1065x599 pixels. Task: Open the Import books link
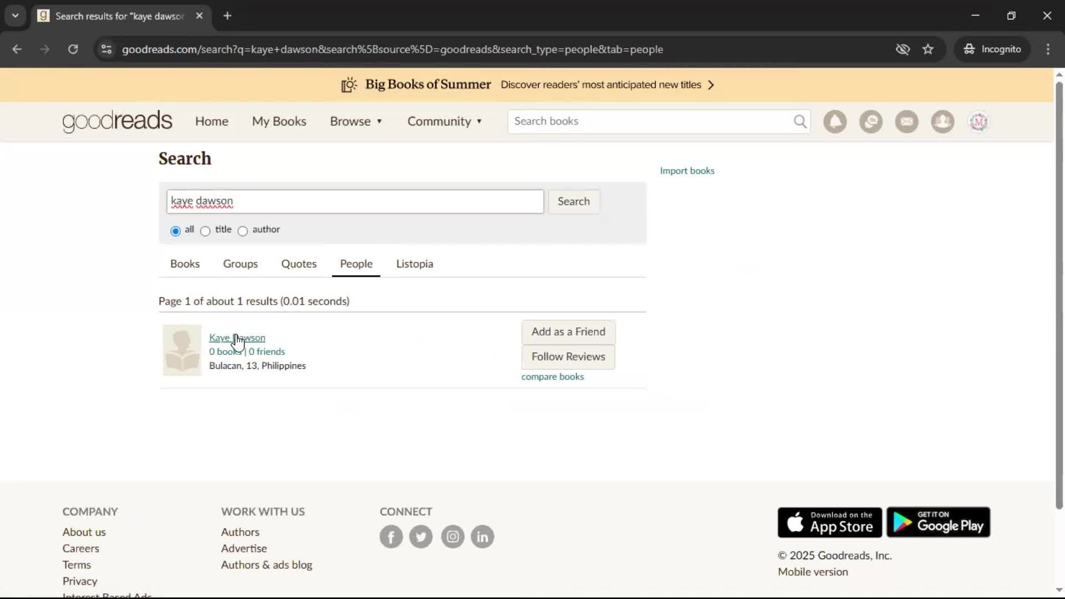687,171
